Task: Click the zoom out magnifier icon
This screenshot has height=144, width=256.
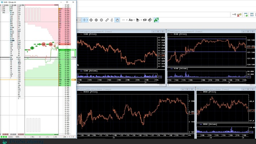Action: point(102,20)
